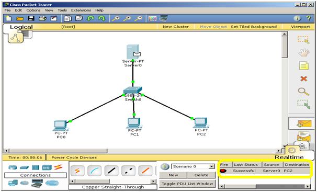Pick the Copper Cross-Over dashed cable
Viewport: 317px width, 192px height.
(x=128, y=171)
